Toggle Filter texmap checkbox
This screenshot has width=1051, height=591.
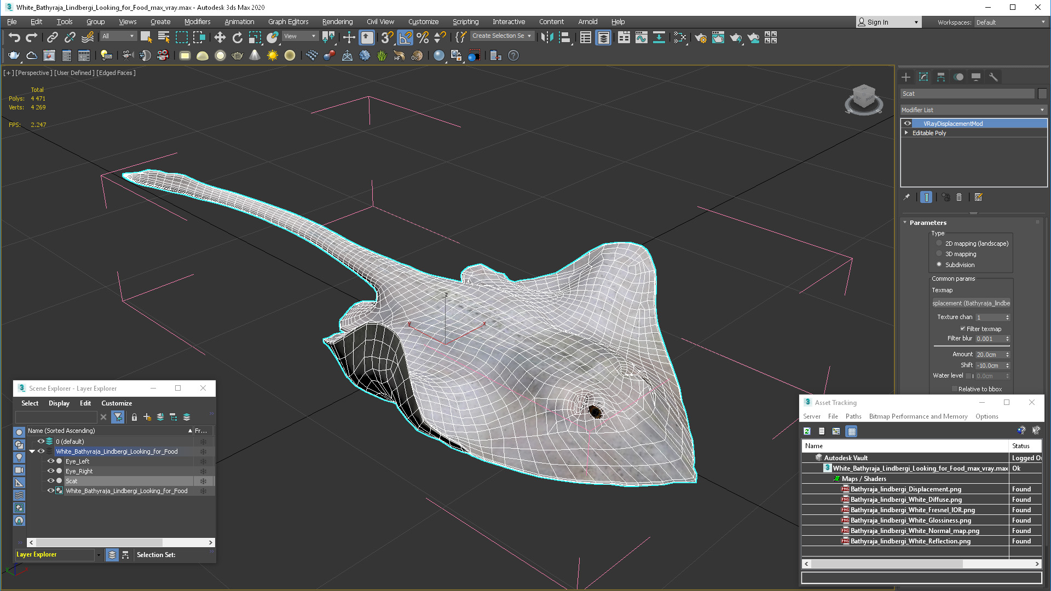click(x=962, y=328)
